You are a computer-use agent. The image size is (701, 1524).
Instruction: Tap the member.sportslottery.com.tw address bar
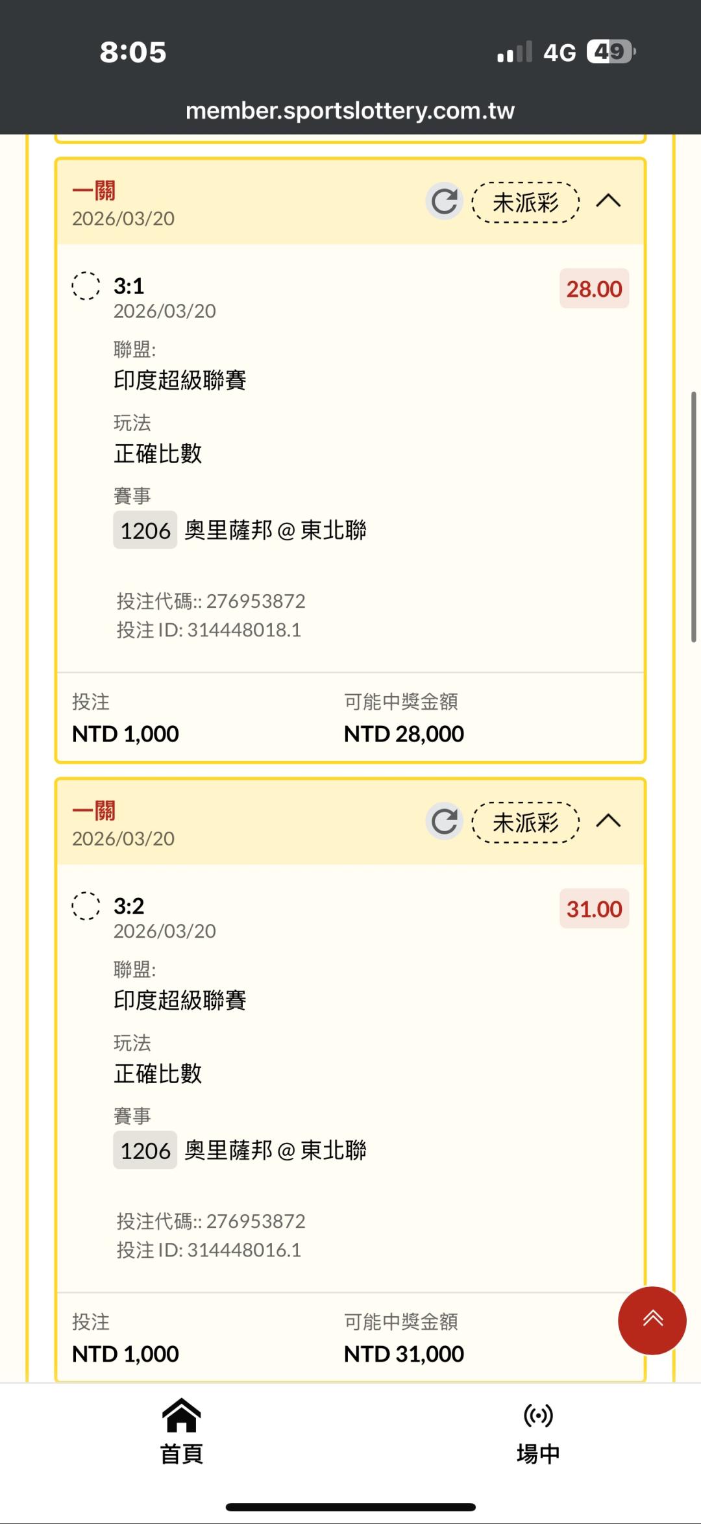pyautogui.click(x=350, y=111)
